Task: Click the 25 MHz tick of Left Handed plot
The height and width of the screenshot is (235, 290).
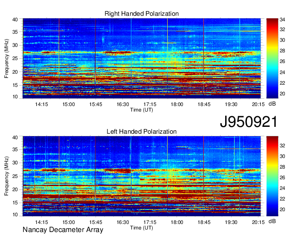Action: [x=15, y=176]
